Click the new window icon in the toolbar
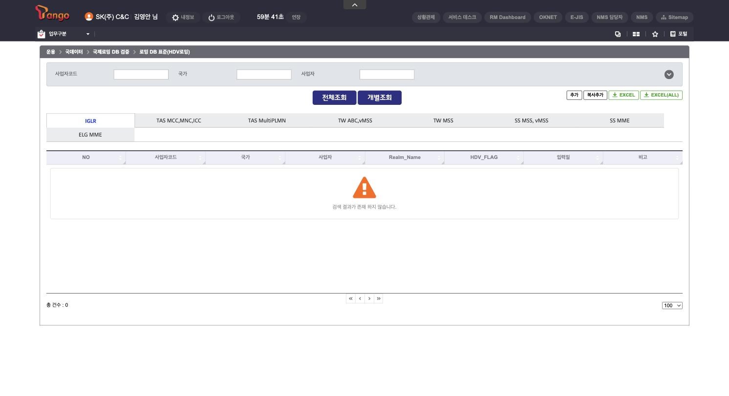This screenshot has width=729, height=396. click(x=618, y=34)
